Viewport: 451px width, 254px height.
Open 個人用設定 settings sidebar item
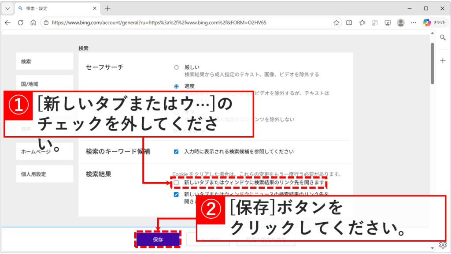coord(44,174)
